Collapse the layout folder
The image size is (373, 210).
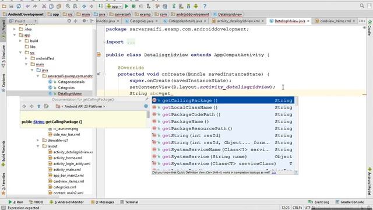38,146
